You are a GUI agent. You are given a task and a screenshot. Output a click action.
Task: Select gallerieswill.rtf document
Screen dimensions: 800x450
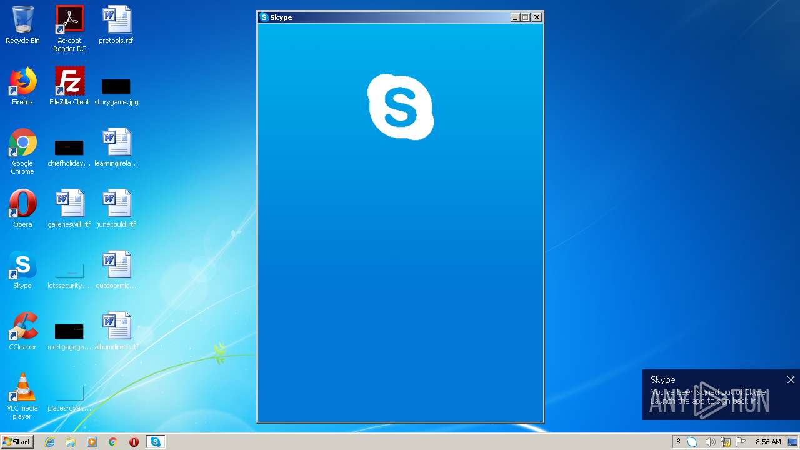(x=69, y=209)
